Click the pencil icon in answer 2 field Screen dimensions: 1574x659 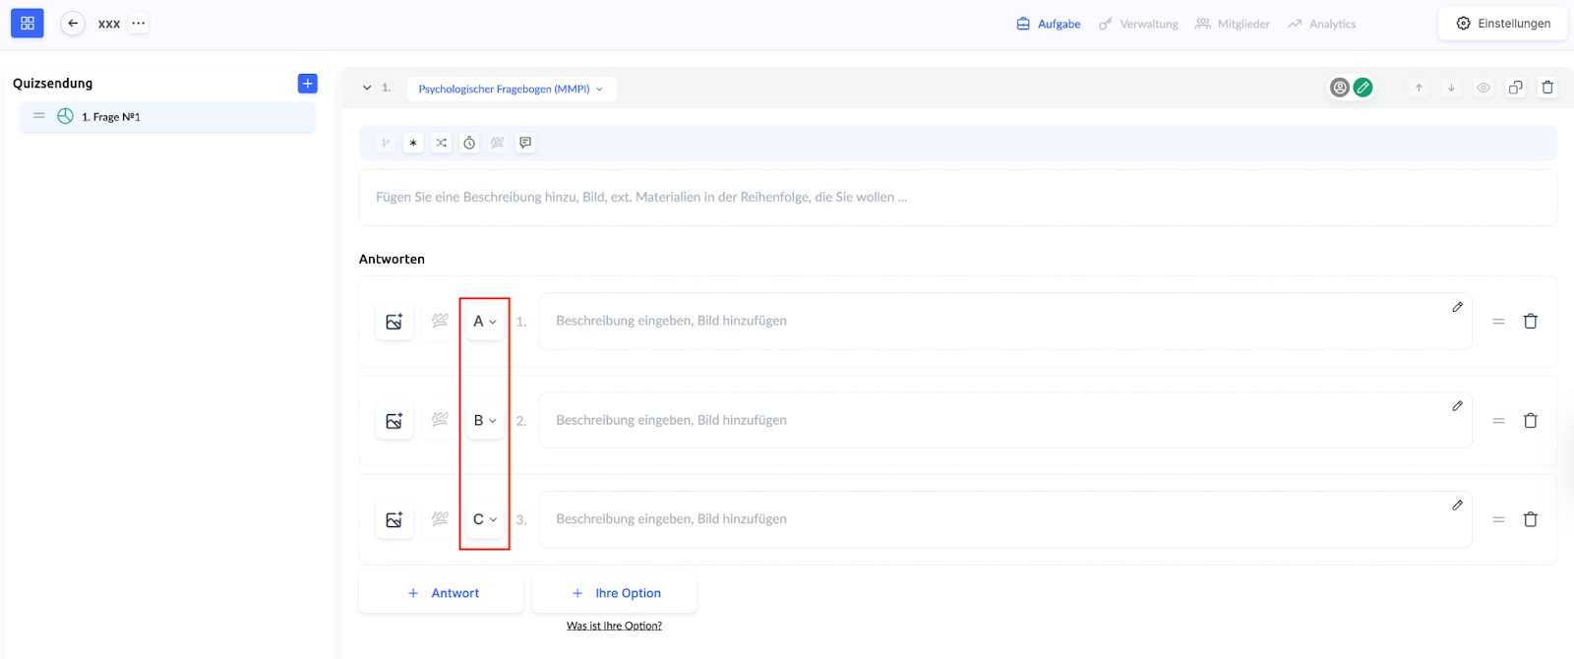(x=1457, y=406)
